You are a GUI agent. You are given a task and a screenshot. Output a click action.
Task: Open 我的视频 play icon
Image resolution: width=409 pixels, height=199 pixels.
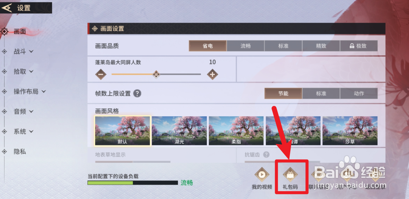(262, 174)
